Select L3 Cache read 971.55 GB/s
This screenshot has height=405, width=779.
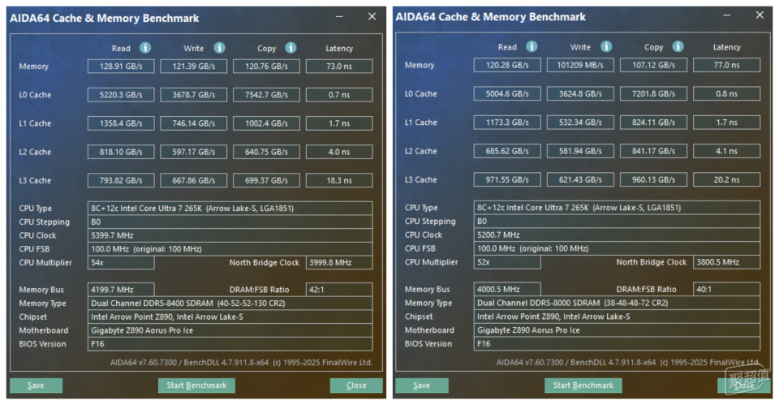507,180
